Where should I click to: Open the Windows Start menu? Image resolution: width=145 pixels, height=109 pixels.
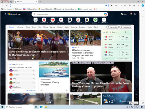click(2, 107)
